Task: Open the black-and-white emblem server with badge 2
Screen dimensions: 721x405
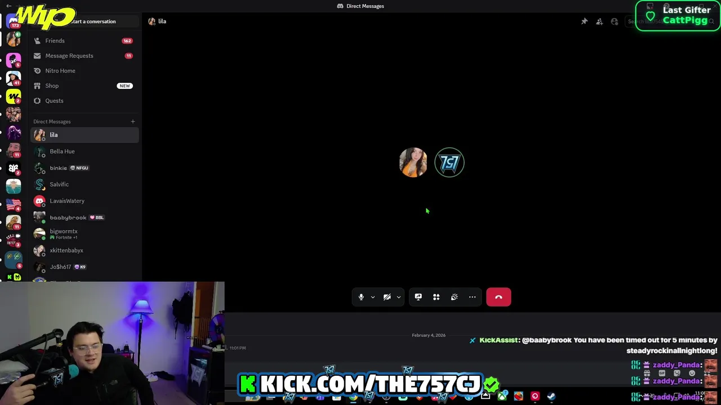Action: coord(14,168)
